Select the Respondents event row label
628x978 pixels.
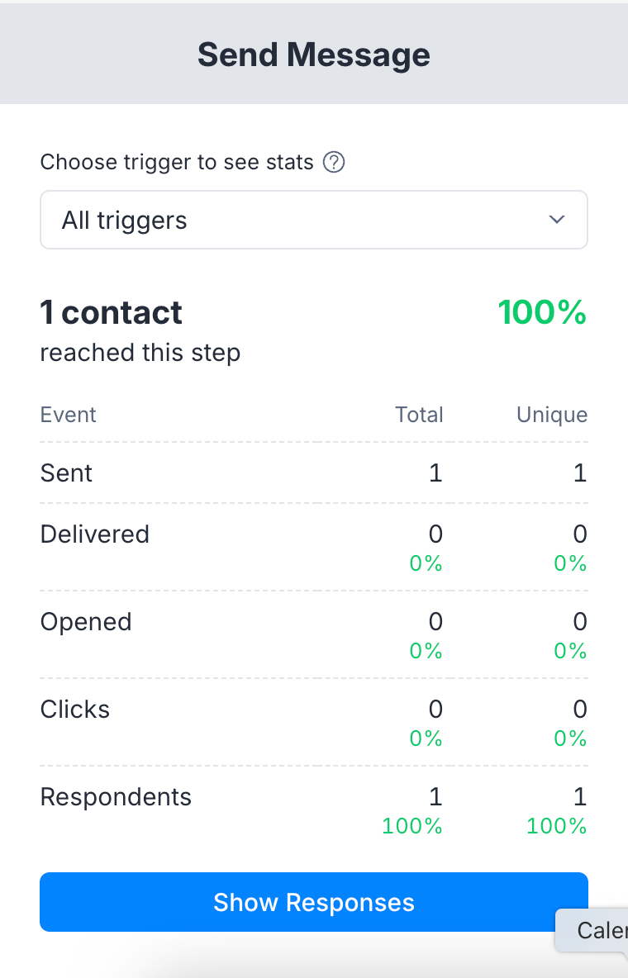point(116,797)
